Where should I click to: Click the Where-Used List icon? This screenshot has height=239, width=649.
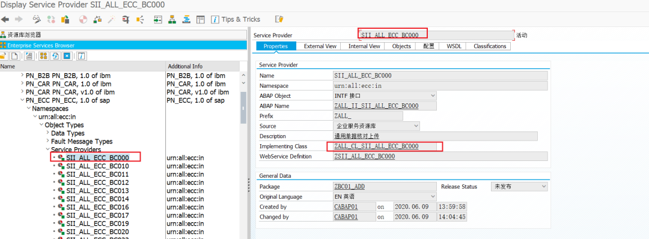[x=126, y=19]
